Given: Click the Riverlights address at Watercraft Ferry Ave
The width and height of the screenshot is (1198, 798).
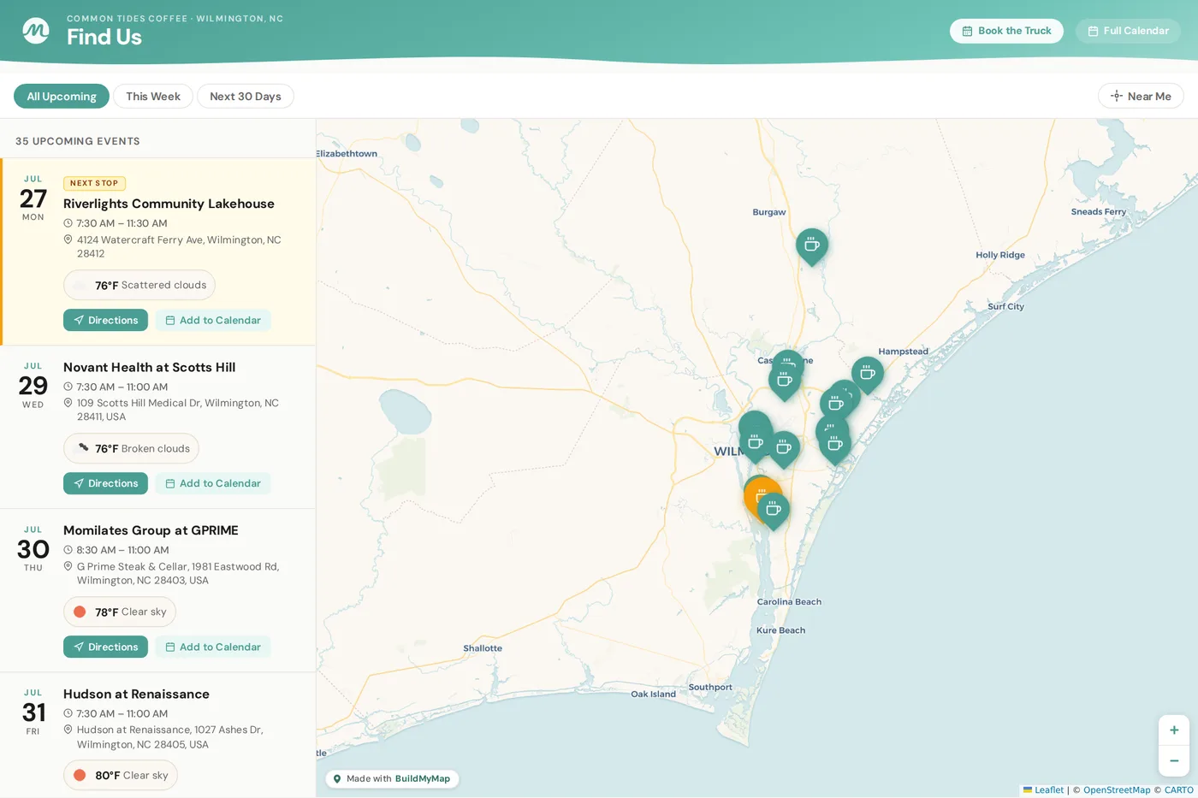Looking at the screenshot, I should point(179,246).
